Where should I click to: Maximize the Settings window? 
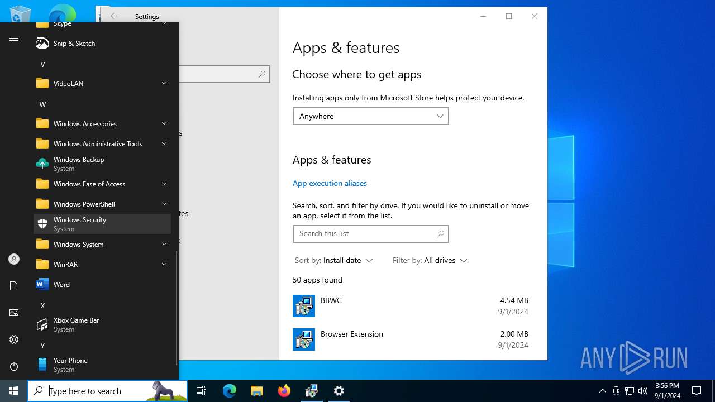click(509, 16)
